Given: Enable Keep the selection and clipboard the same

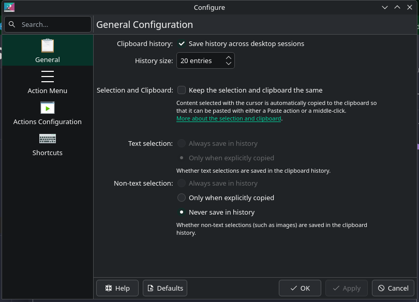Looking at the screenshot, I should 182,90.
